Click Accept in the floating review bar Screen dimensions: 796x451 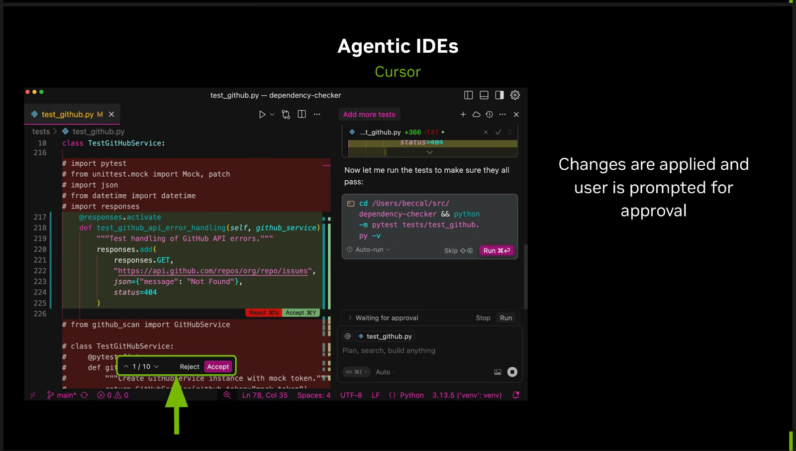(x=218, y=366)
